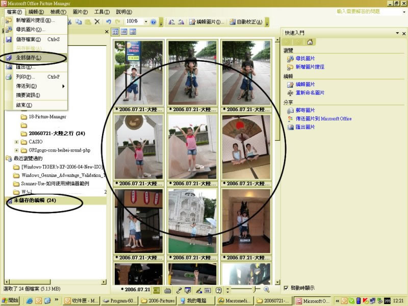Click the folder list right scroll arrow
The height and width of the screenshot is (306, 408).
[x=104, y=282]
